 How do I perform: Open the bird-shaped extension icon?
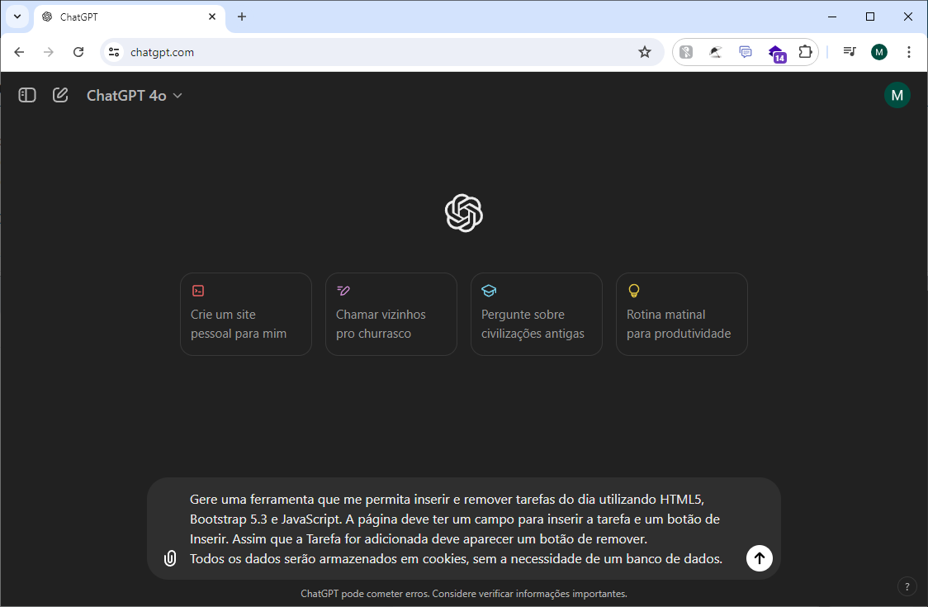tap(716, 52)
